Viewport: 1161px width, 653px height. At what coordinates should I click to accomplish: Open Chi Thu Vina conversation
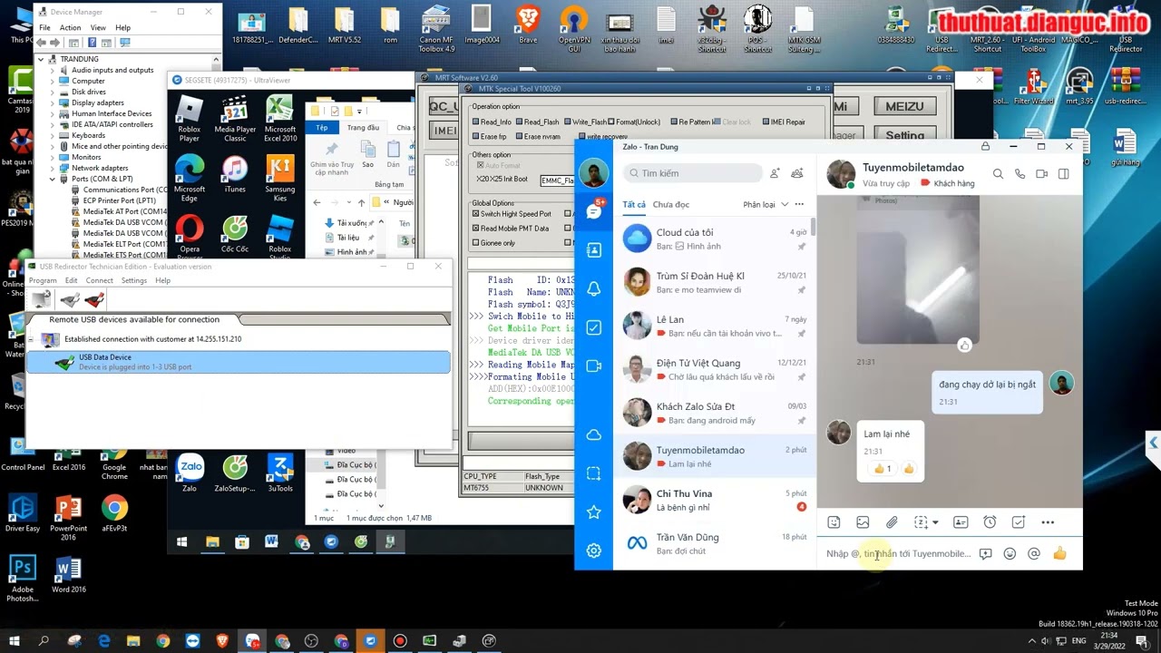click(714, 500)
